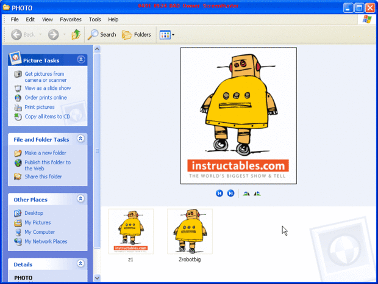Screen dimensions: 378x284
Task: Collapse the File and Folder Tasks panel
Action: point(80,139)
